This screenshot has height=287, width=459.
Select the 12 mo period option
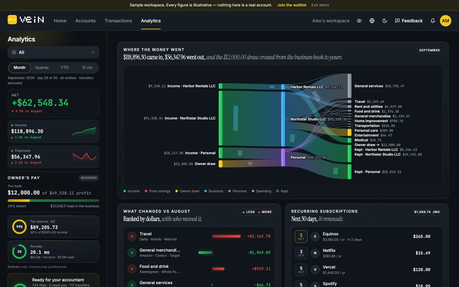(x=87, y=68)
